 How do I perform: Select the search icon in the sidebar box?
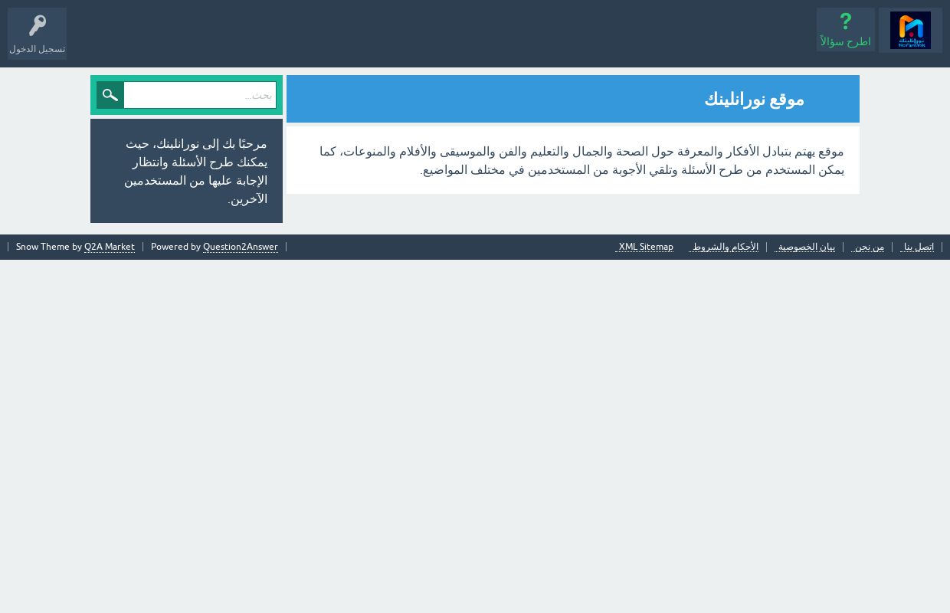point(110,94)
